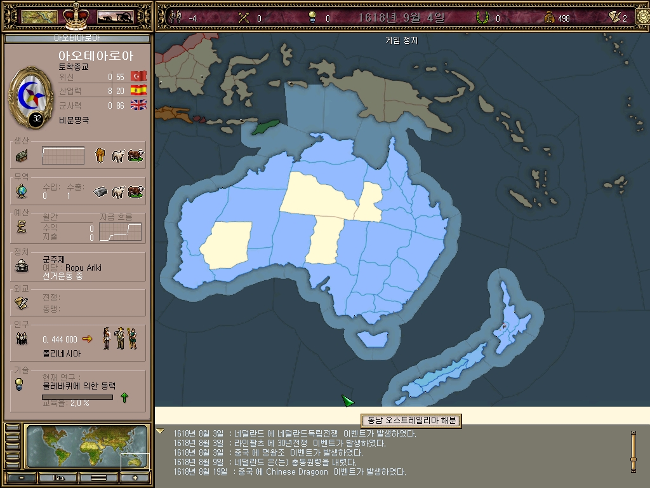Click the ruling party Ropu Ariki text
The height and width of the screenshot is (488, 650).
[x=83, y=268]
